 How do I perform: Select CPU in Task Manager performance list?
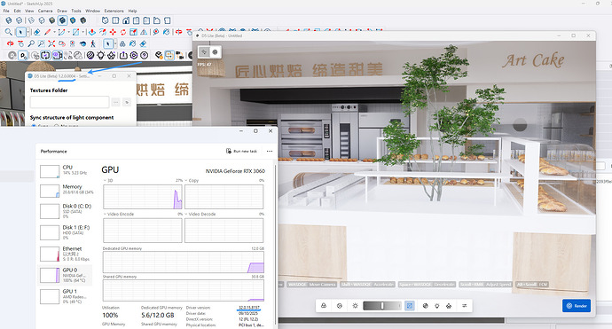tap(65, 170)
